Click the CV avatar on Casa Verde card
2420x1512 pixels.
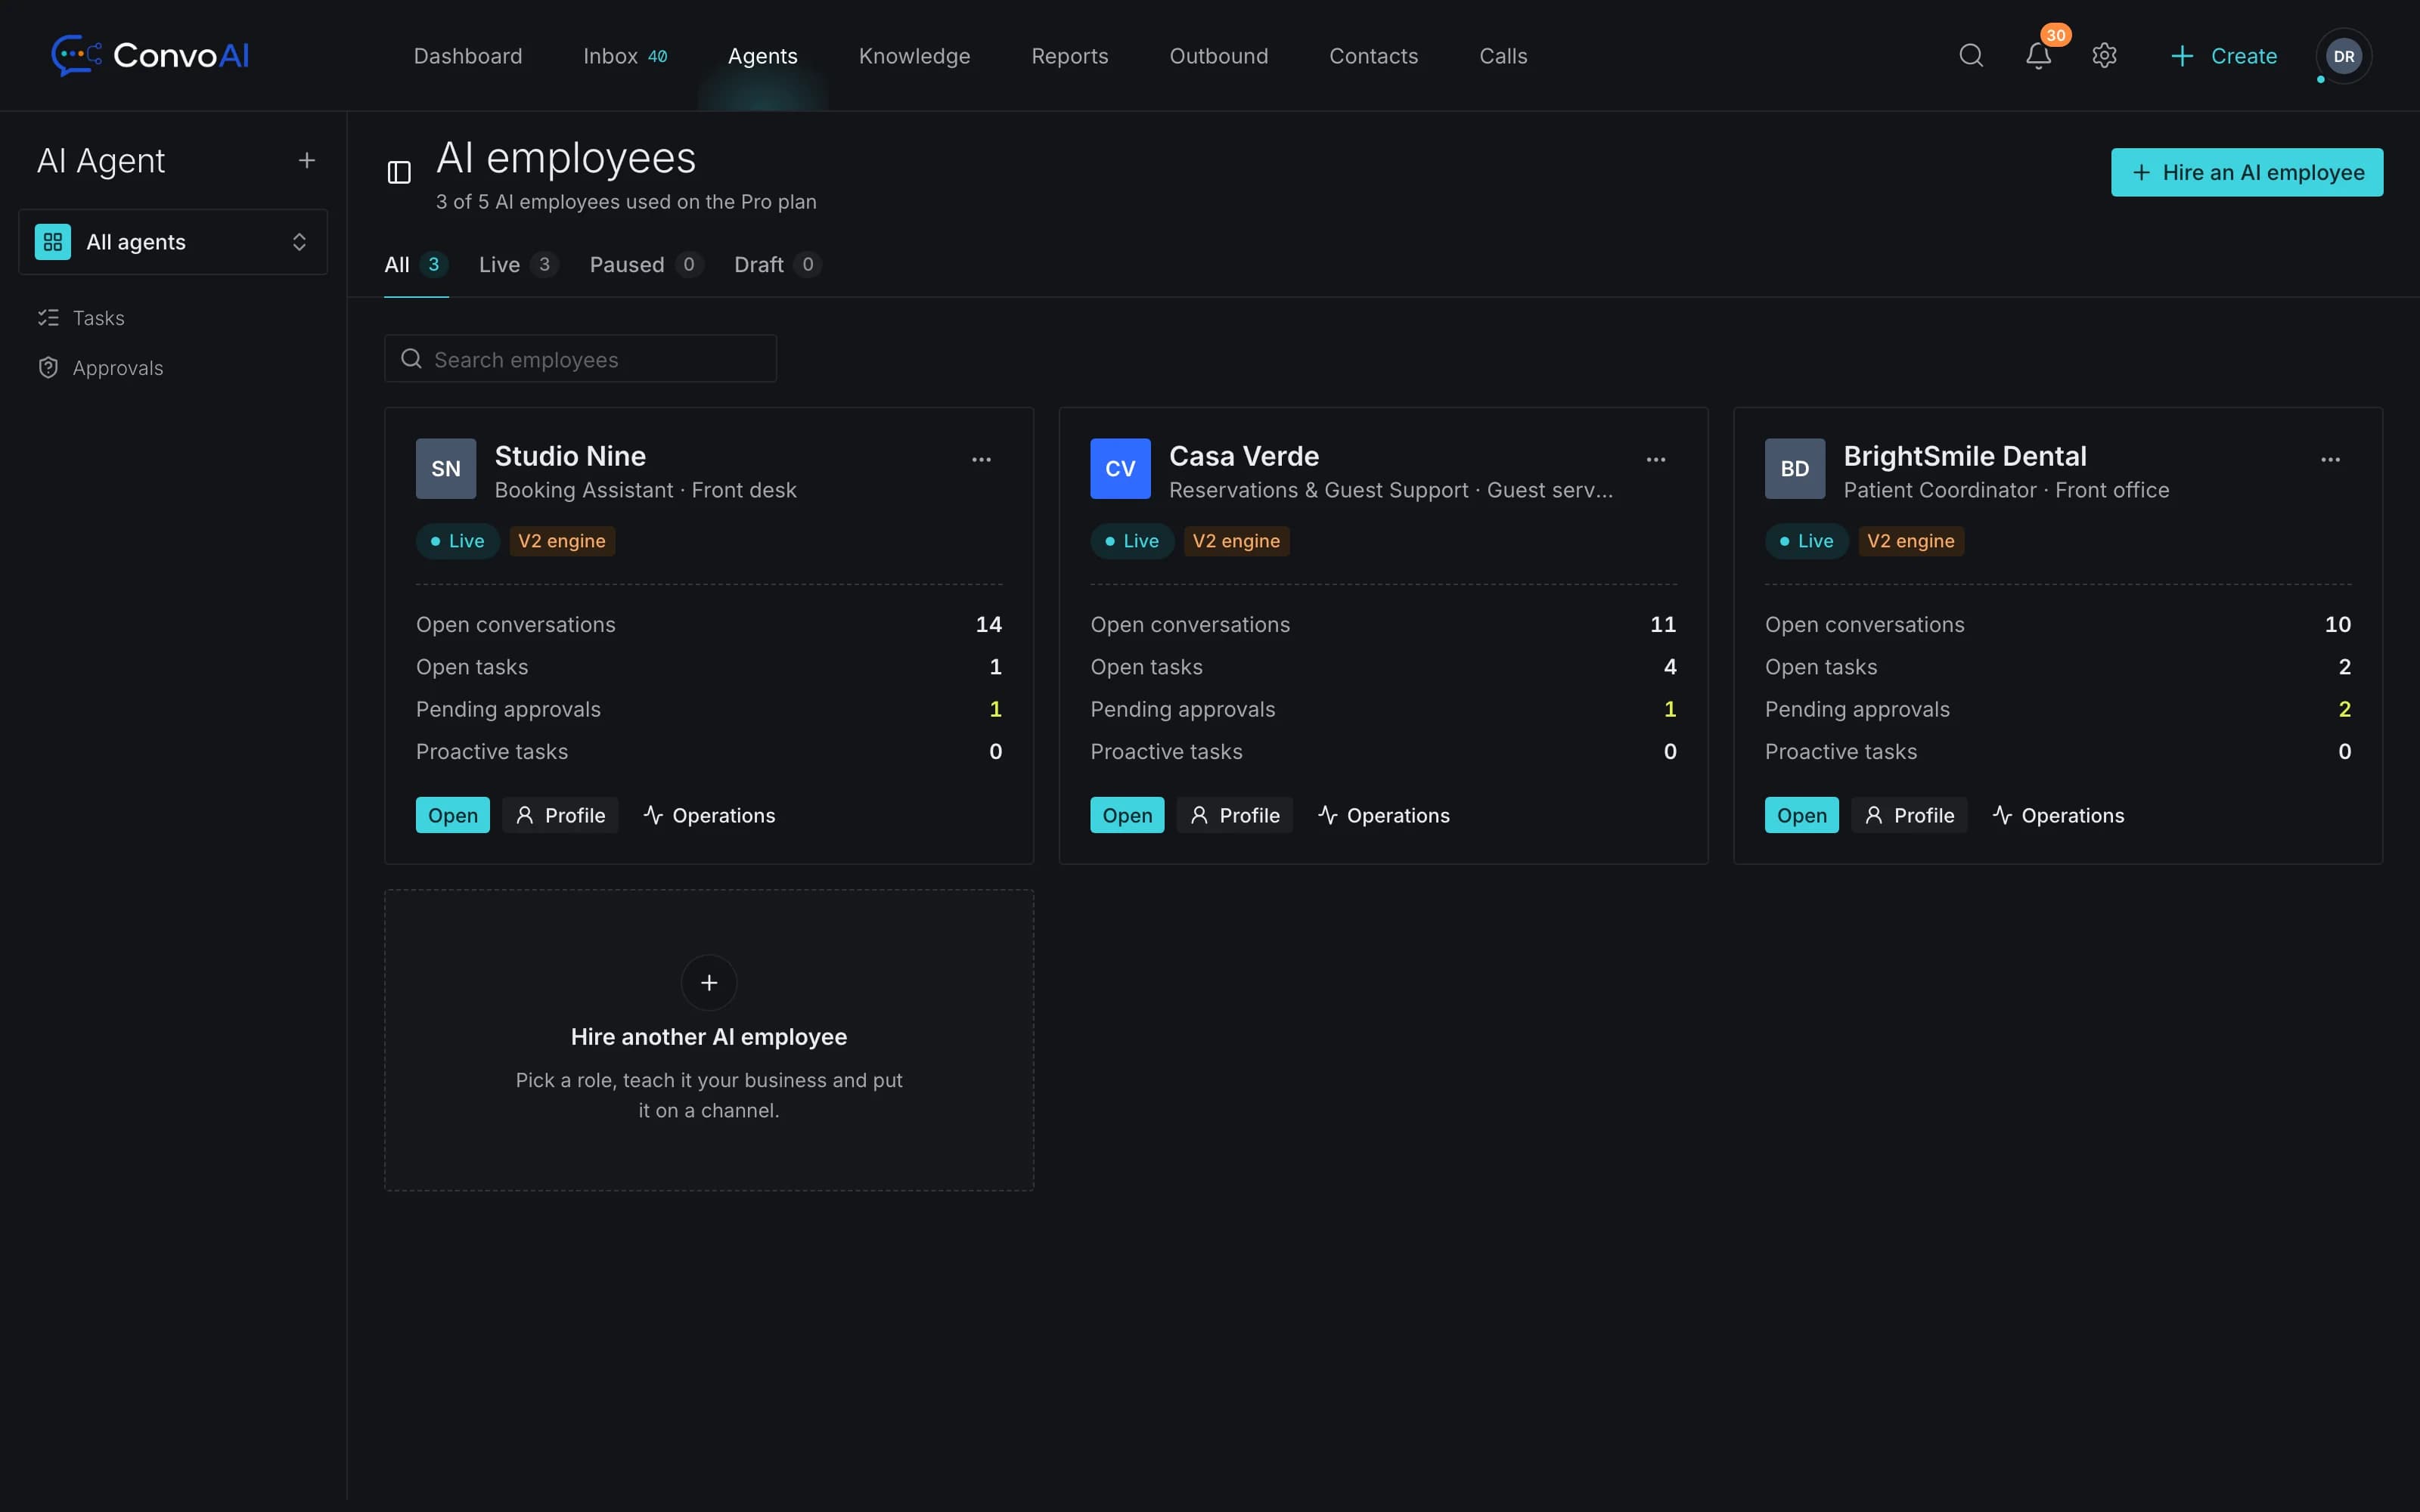tap(1120, 468)
